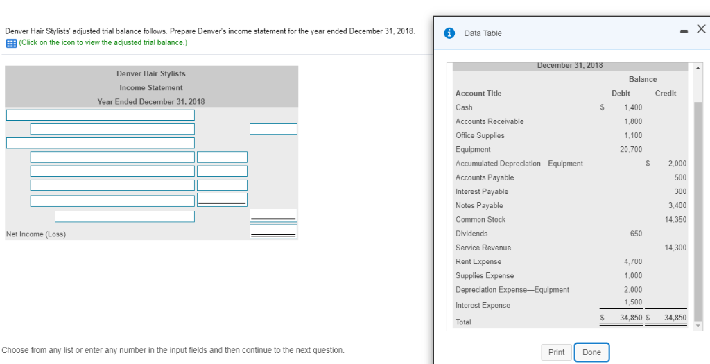The width and height of the screenshot is (710, 364).
Task: Click the 'Balance' header in the table
Action: pyautogui.click(x=643, y=79)
